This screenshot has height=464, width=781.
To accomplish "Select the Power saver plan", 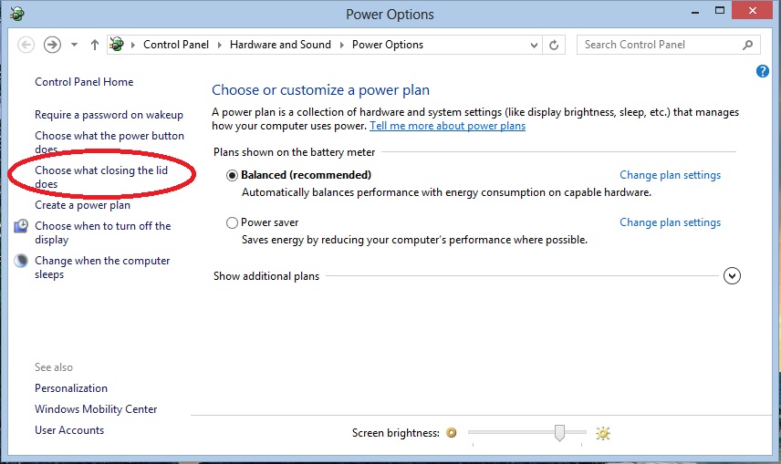I will coord(232,222).
